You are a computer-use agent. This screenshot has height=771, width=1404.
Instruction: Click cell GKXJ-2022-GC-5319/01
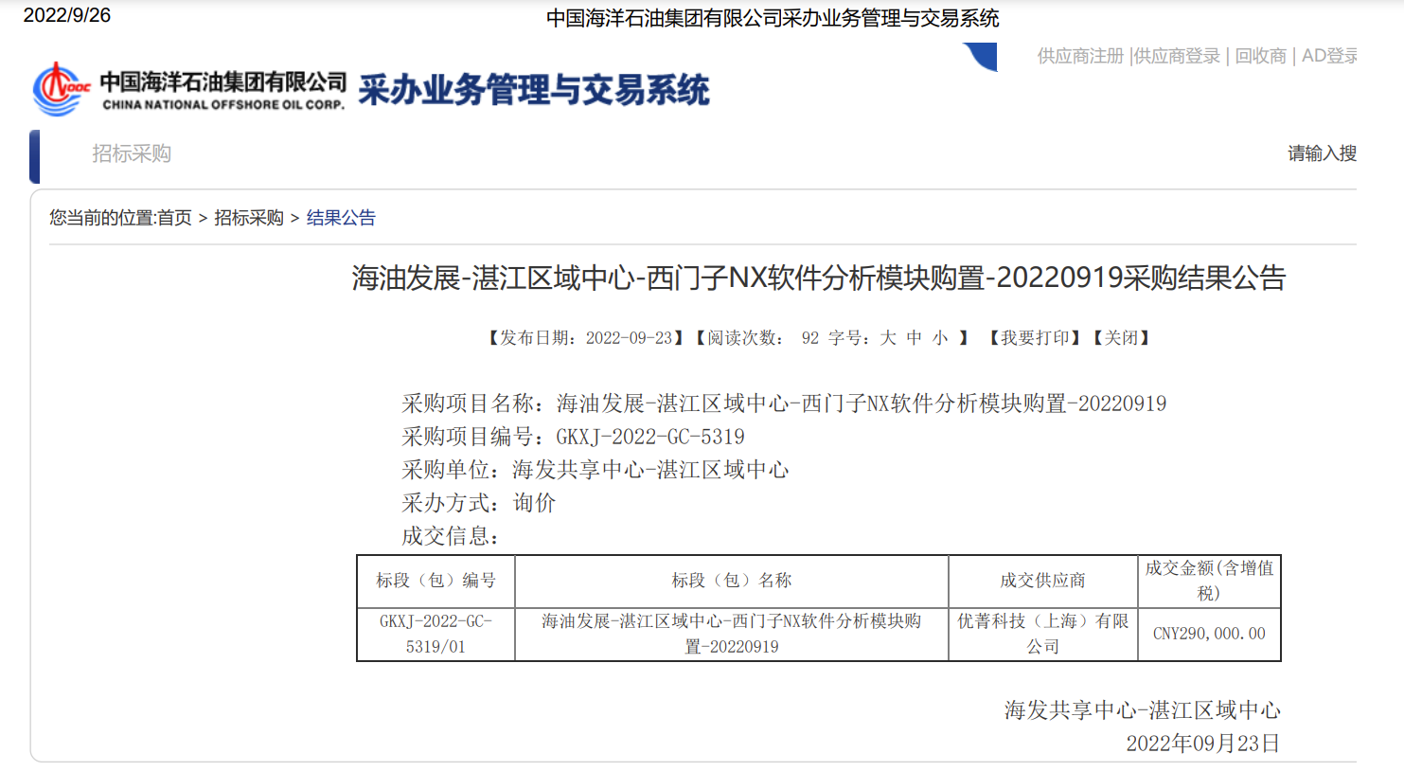point(435,634)
